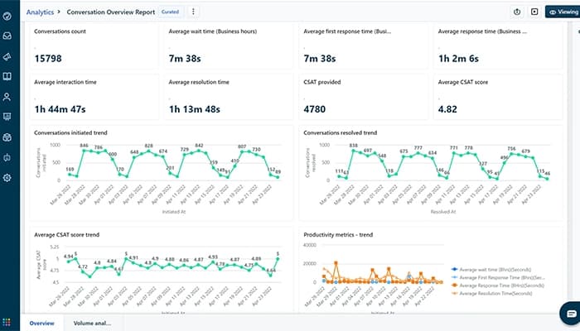Viewport: 580px width, 331px height.
Task: Click the Curated badge
Action: [170, 12]
